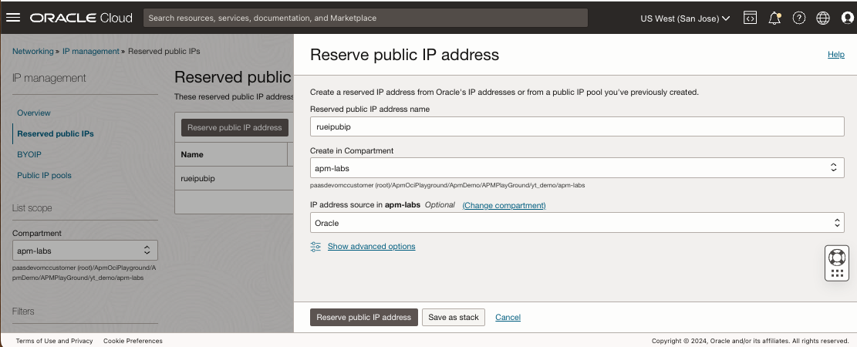Open the language globe menu
The image size is (857, 347).
coord(823,18)
